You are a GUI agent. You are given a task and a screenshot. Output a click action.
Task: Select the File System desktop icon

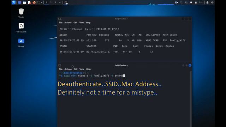(21, 28)
